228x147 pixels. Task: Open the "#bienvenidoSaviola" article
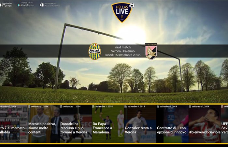pyautogui.click(x=205, y=124)
